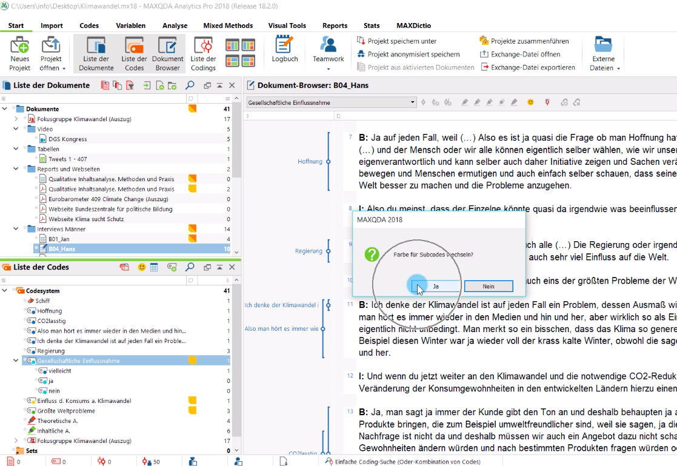The width and height of the screenshot is (677, 466).
Task: Click Nein in the MAXQDA 2018 dialog
Action: point(489,287)
